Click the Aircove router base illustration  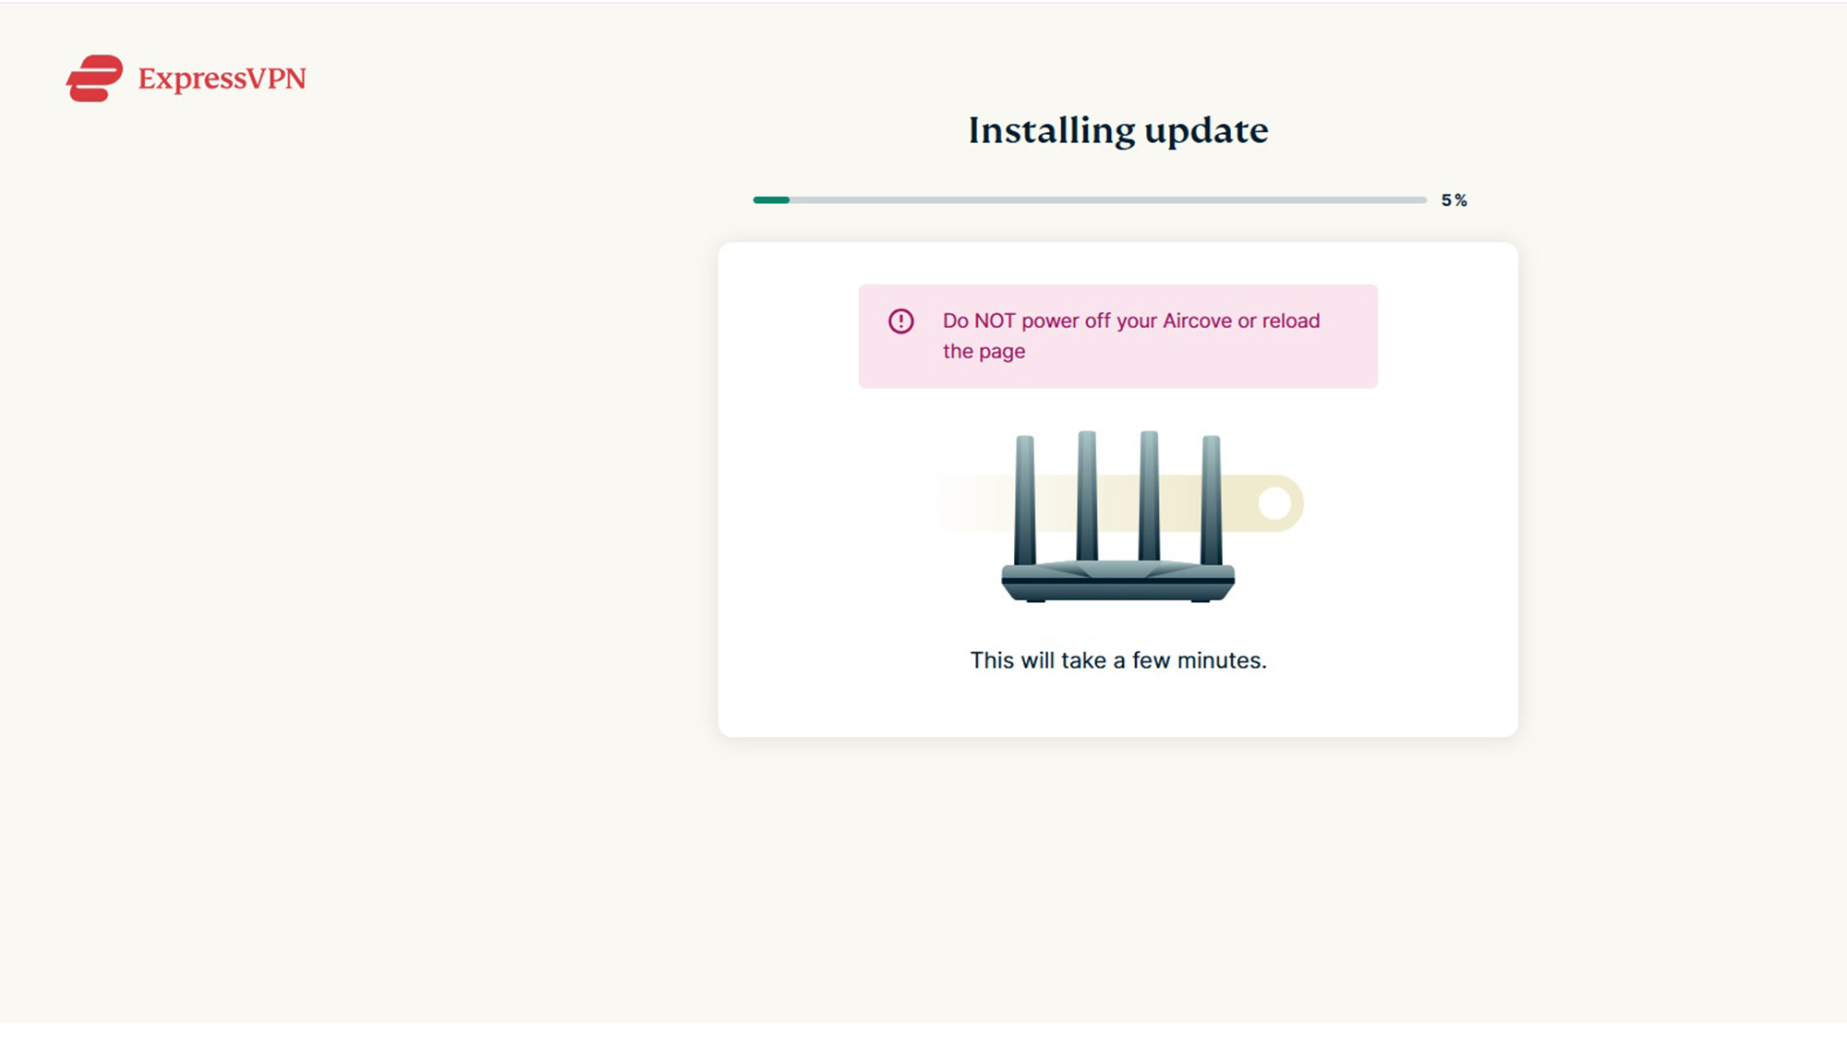(1117, 582)
